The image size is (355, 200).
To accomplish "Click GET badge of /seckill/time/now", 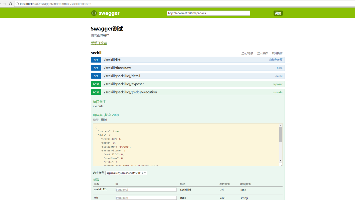I will coord(96,68).
